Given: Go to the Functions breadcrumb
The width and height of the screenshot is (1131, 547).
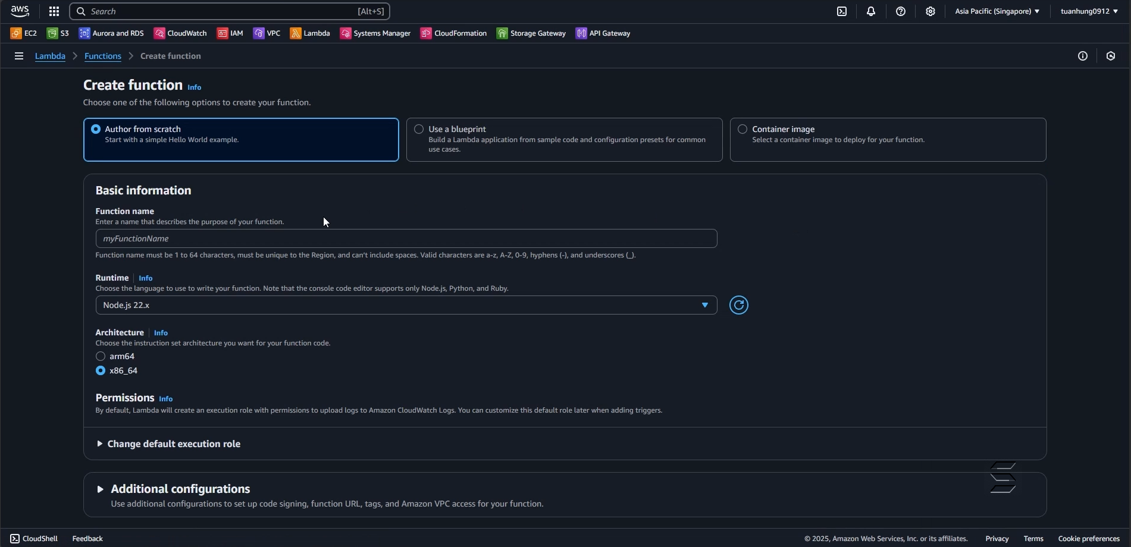Looking at the screenshot, I should [103, 56].
